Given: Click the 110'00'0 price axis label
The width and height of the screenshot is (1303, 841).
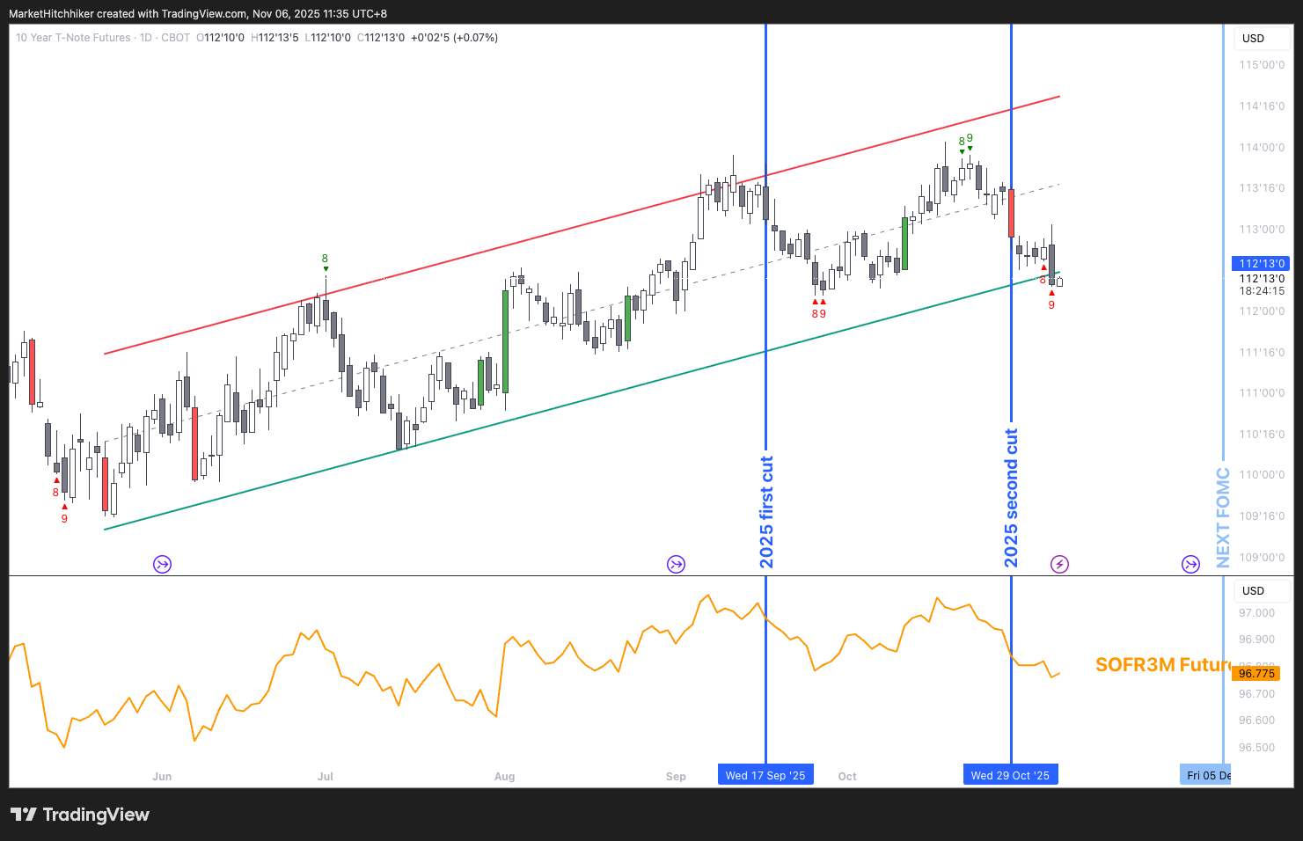Looking at the screenshot, I should 1262,475.
